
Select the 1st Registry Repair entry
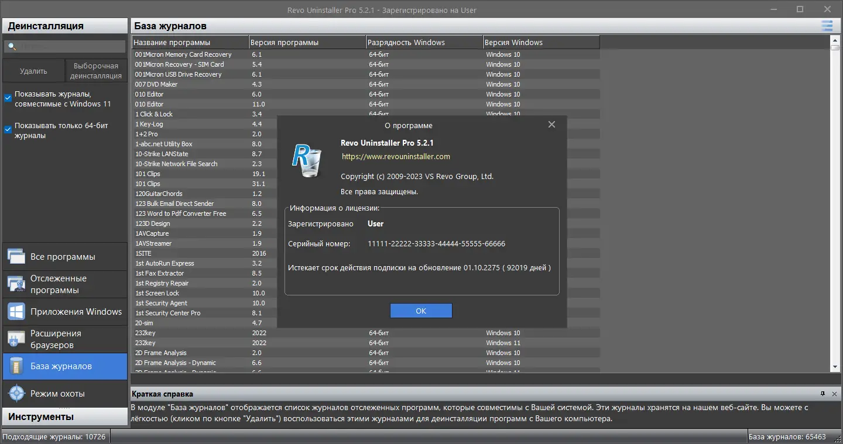pos(162,283)
